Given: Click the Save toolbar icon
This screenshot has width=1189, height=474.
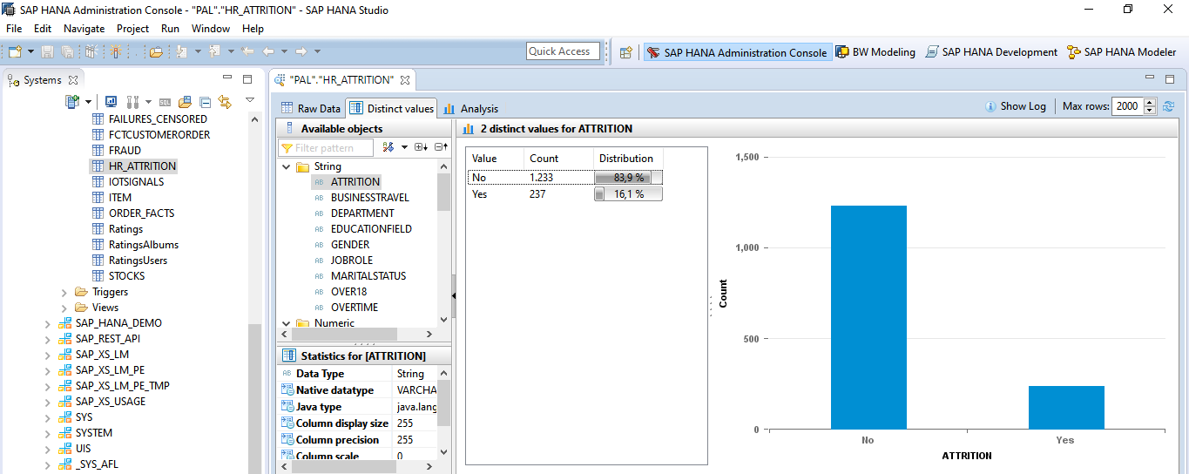Looking at the screenshot, I should click(48, 52).
